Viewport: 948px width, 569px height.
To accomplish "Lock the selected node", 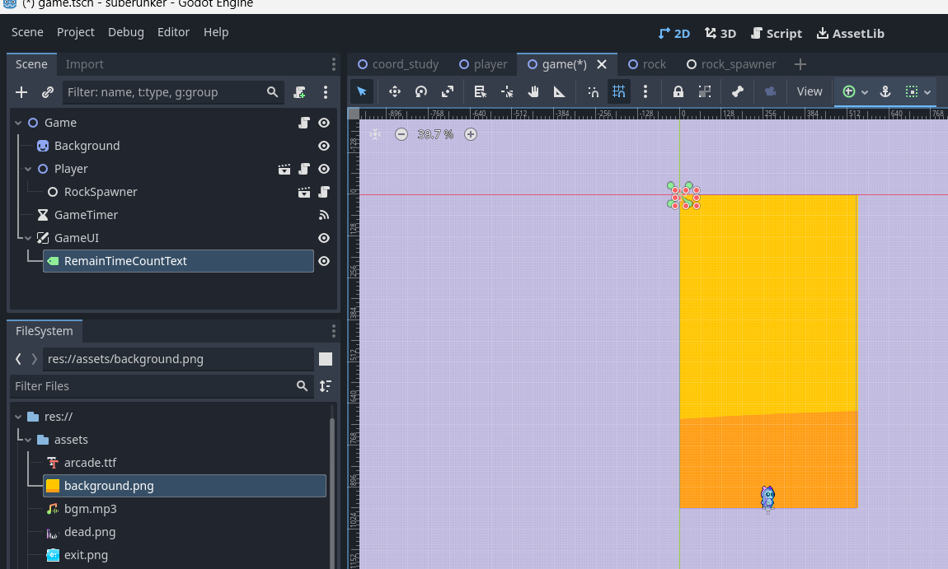I will [678, 91].
